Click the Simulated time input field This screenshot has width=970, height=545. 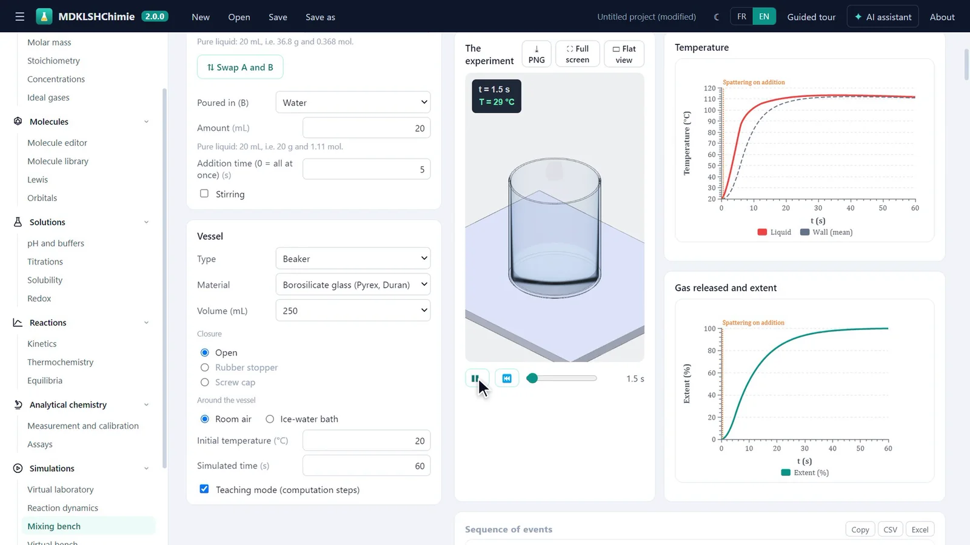point(366,466)
